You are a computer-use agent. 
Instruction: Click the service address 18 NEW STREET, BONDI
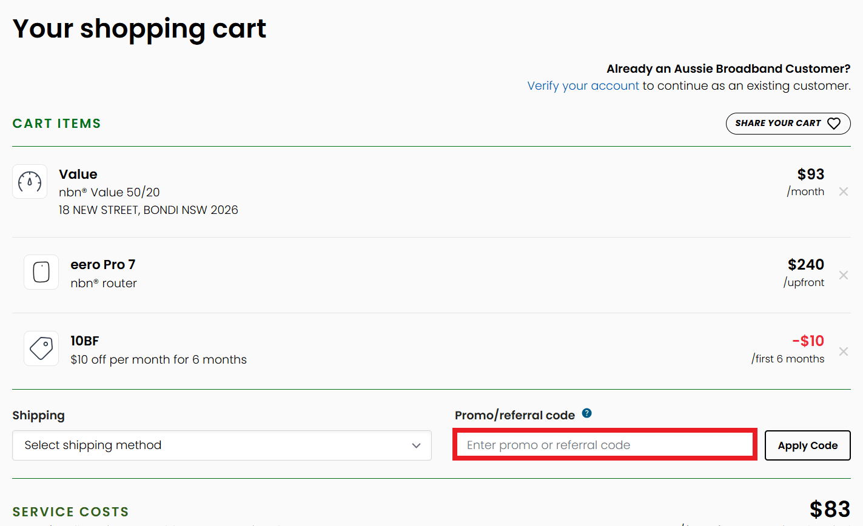pos(148,210)
